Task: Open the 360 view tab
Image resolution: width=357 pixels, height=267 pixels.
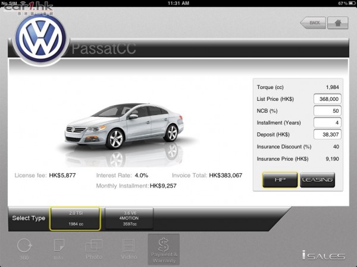Action: (x=24, y=249)
